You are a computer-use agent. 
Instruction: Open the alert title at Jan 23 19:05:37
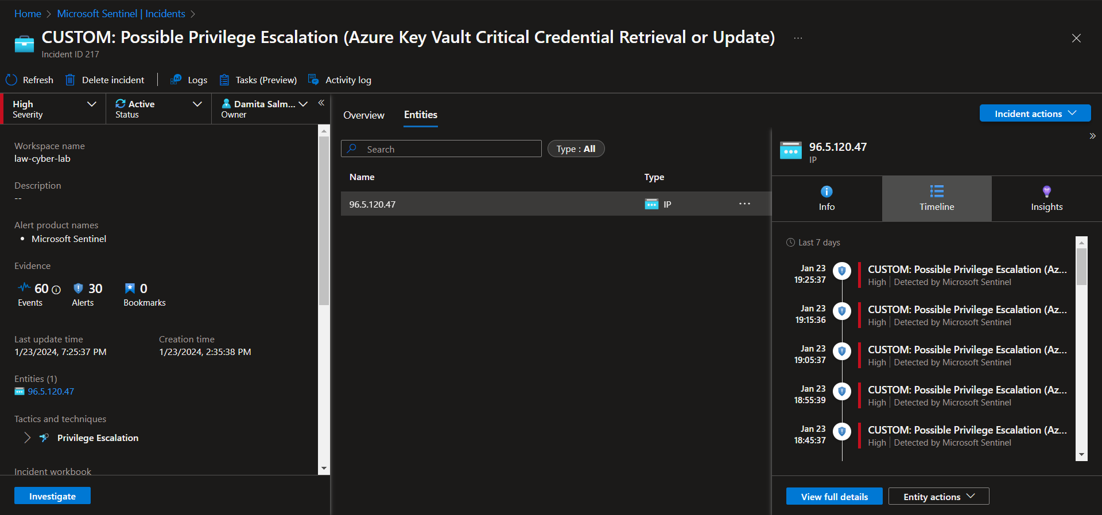[x=967, y=350]
